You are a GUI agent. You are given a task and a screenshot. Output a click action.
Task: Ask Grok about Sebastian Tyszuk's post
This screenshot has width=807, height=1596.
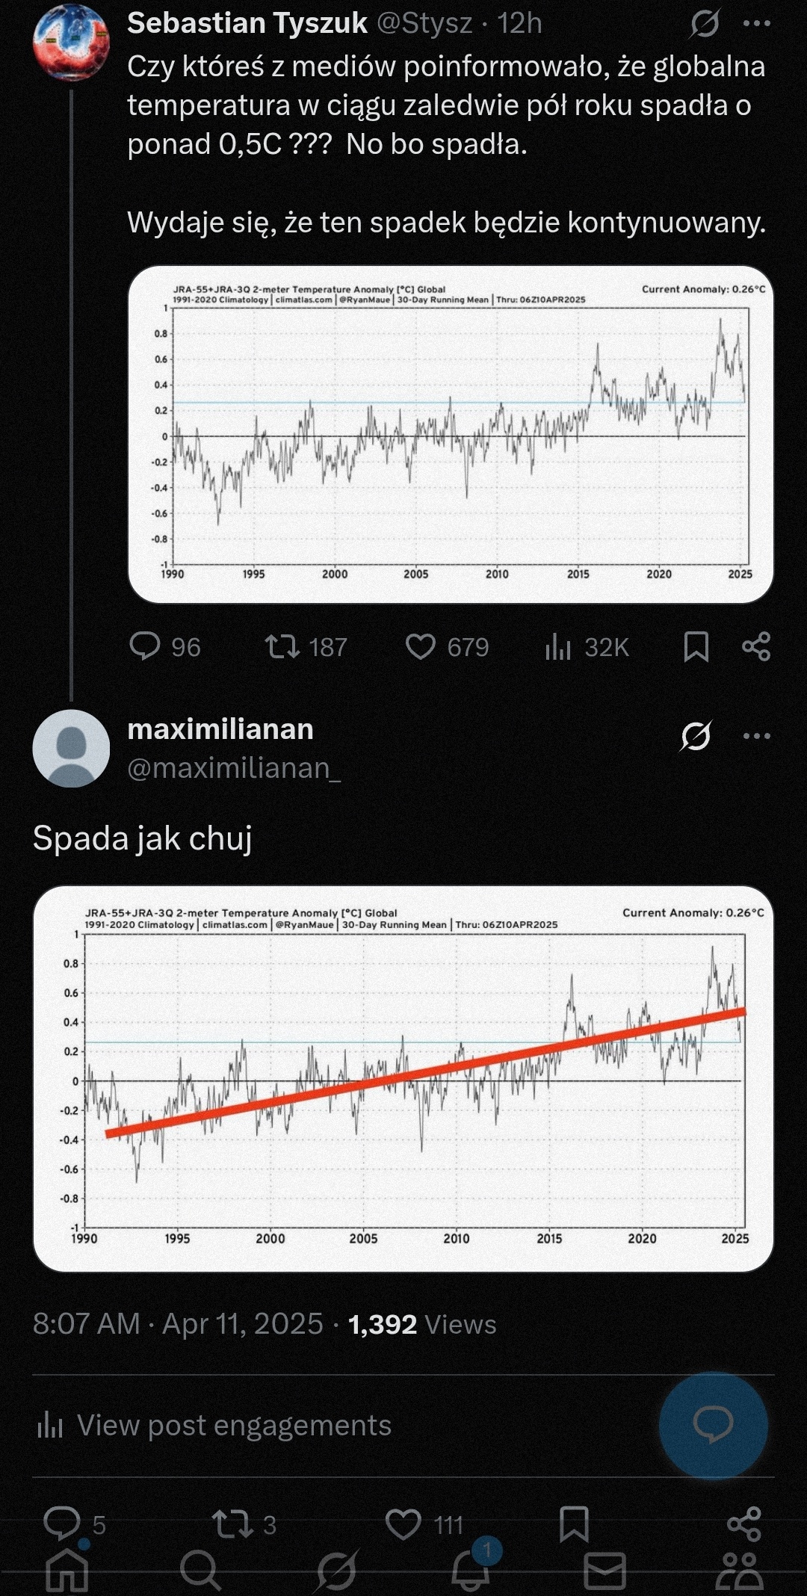704,24
